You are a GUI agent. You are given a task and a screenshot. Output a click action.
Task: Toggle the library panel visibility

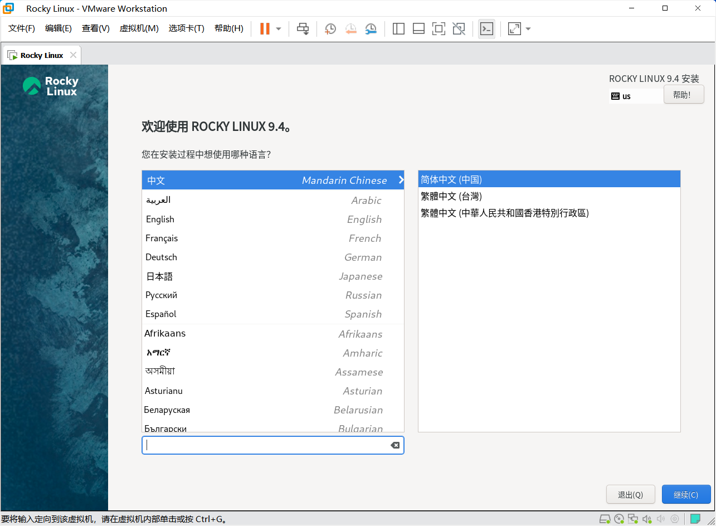point(398,28)
